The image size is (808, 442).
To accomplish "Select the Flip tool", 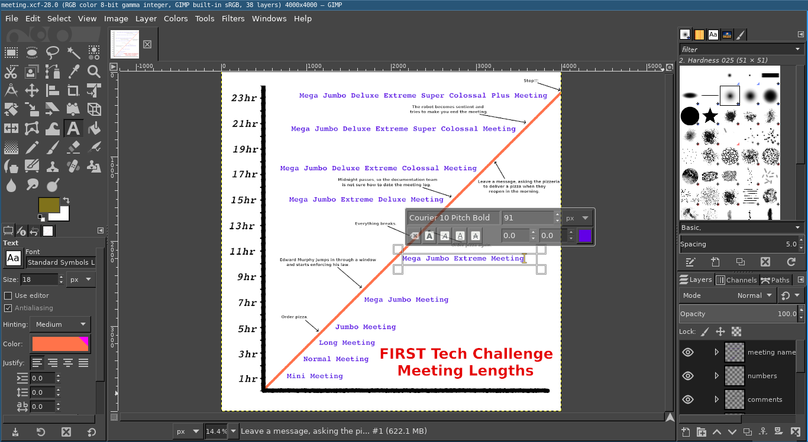I will pyautogui.click(x=11, y=128).
